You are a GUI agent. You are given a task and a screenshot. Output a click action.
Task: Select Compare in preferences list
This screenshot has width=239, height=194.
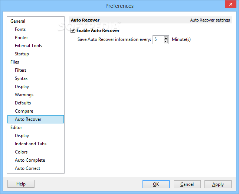(24, 111)
